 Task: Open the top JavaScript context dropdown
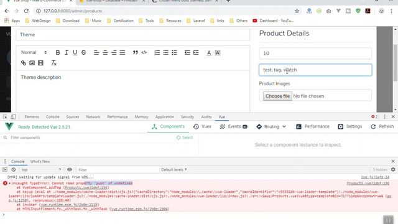tap(41, 169)
